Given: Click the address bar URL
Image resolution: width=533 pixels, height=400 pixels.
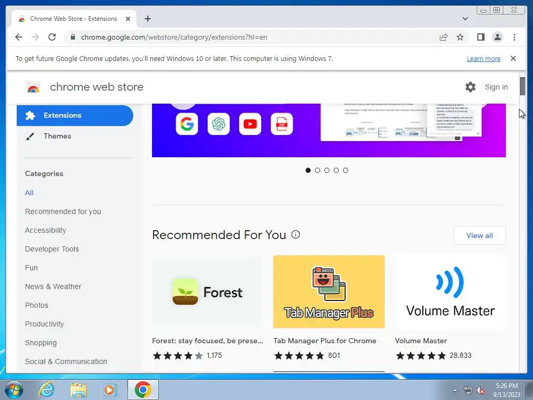Looking at the screenshot, I should 174,37.
